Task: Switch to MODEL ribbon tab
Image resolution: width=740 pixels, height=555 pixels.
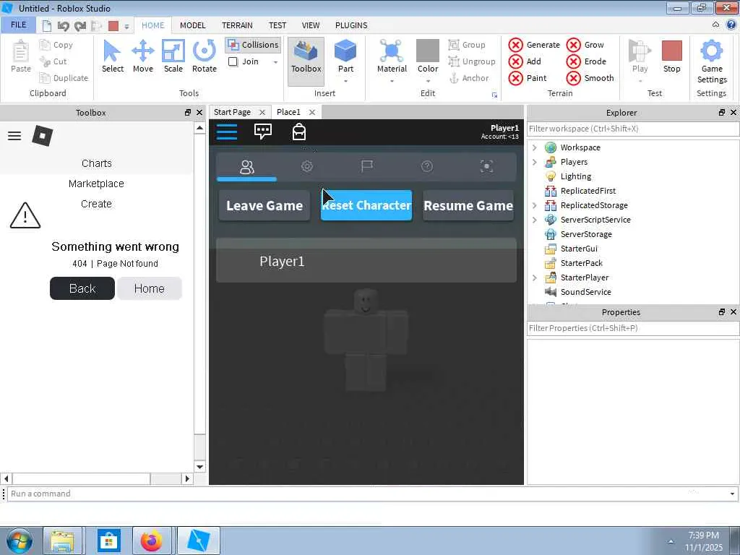Action: tap(192, 25)
